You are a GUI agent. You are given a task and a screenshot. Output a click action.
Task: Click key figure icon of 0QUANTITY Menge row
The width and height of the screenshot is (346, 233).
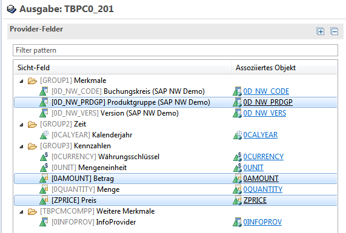(44, 189)
